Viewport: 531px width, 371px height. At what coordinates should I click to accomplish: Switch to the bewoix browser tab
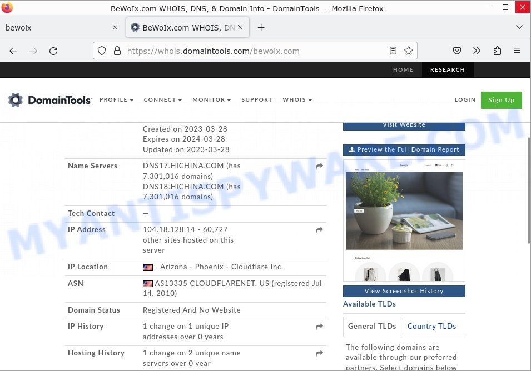click(61, 28)
